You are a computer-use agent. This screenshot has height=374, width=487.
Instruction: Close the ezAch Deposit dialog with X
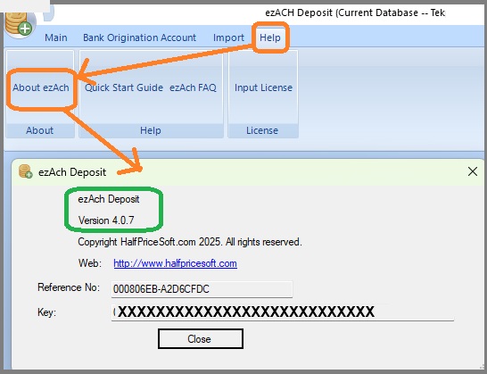[473, 171]
